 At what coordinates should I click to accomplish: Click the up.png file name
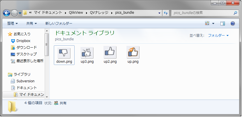tap(133, 62)
